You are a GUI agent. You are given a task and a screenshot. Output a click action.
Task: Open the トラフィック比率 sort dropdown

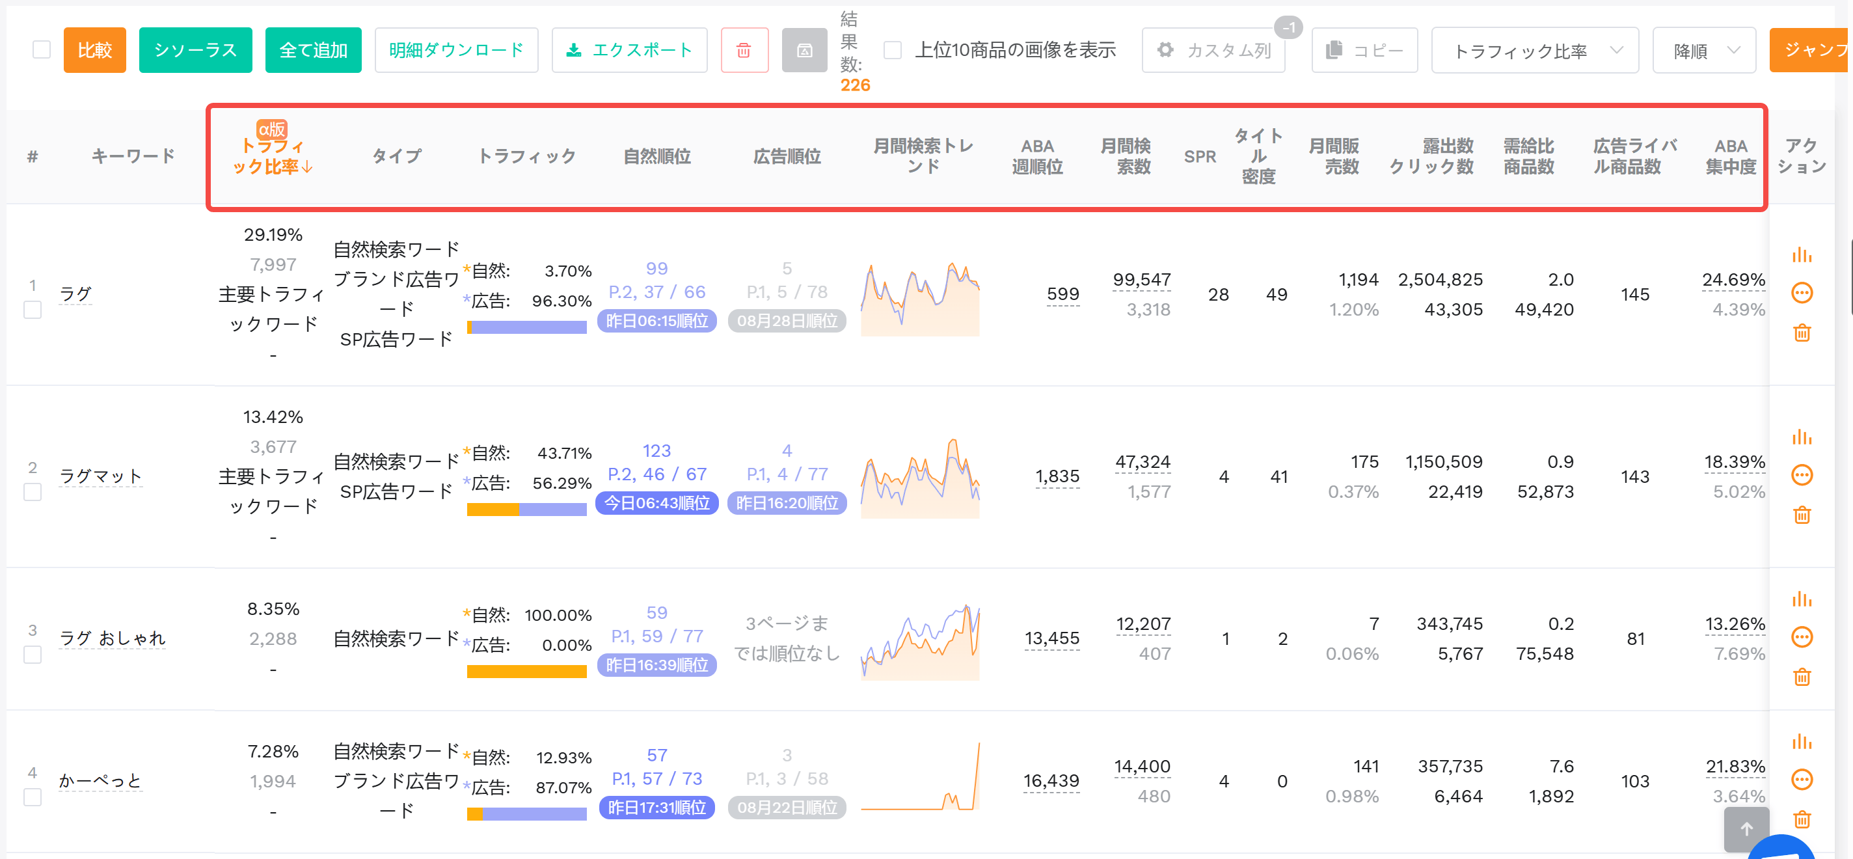(x=1534, y=50)
